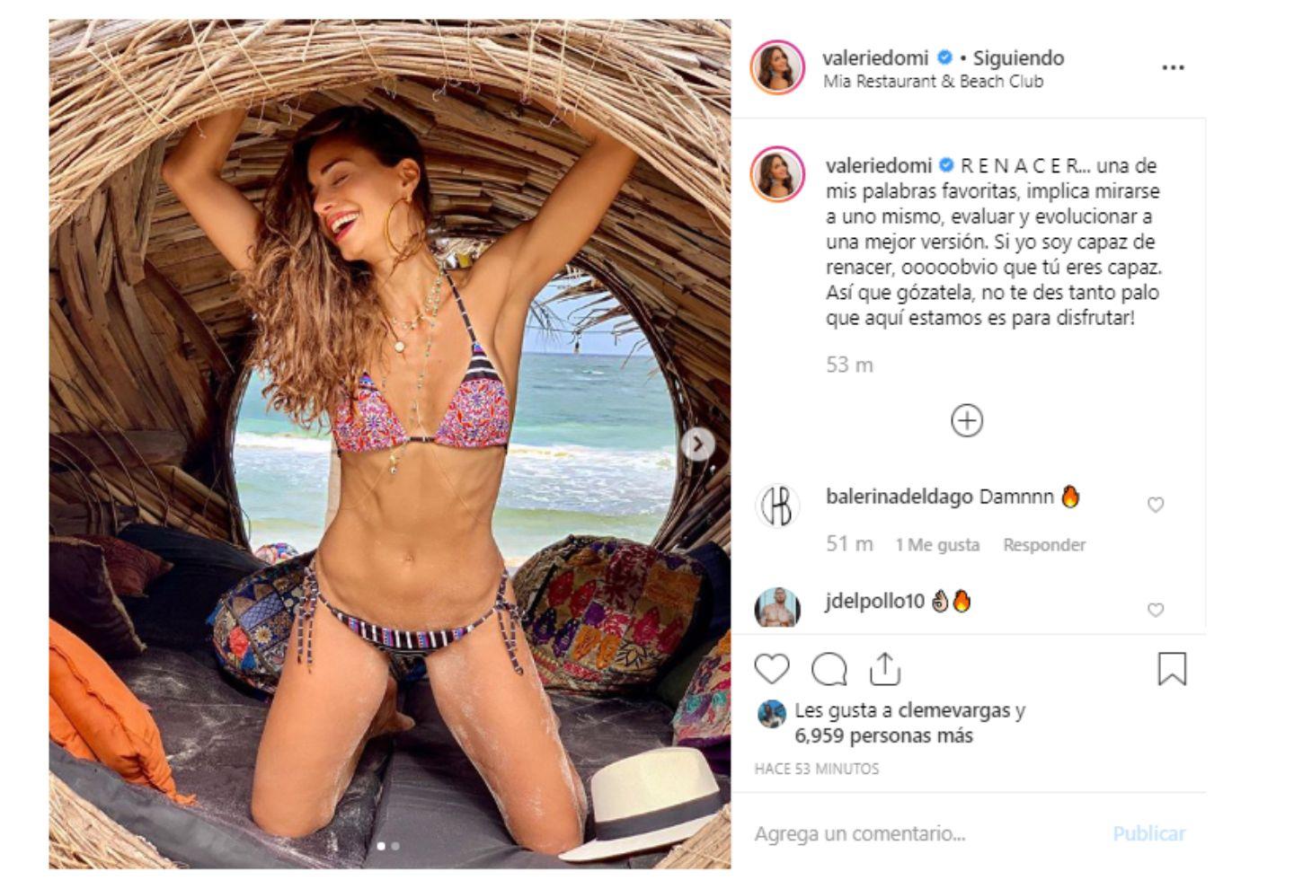
Task: Select the second carousel dot indicator
Action: tap(395, 846)
